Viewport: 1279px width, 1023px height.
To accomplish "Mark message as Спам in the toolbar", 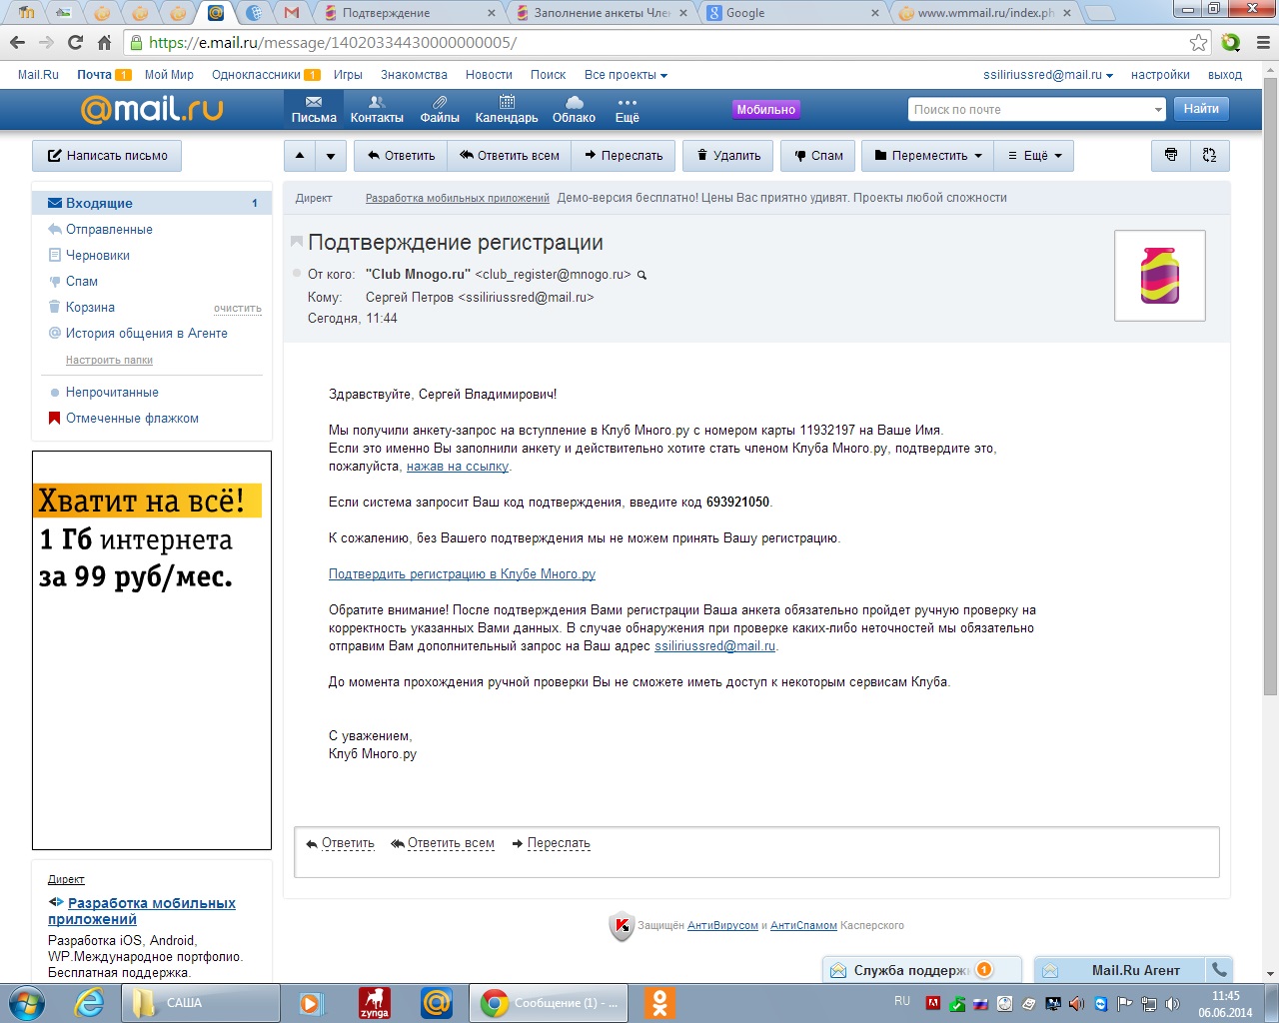I will pyautogui.click(x=818, y=155).
